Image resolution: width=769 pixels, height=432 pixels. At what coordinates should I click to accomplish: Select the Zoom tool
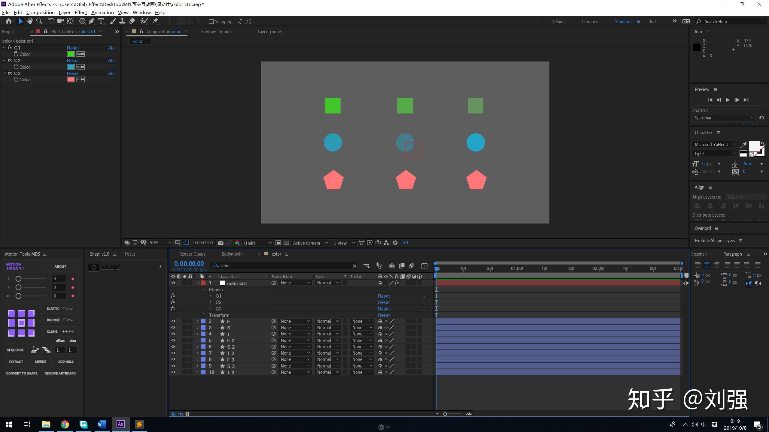[x=39, y=21]
